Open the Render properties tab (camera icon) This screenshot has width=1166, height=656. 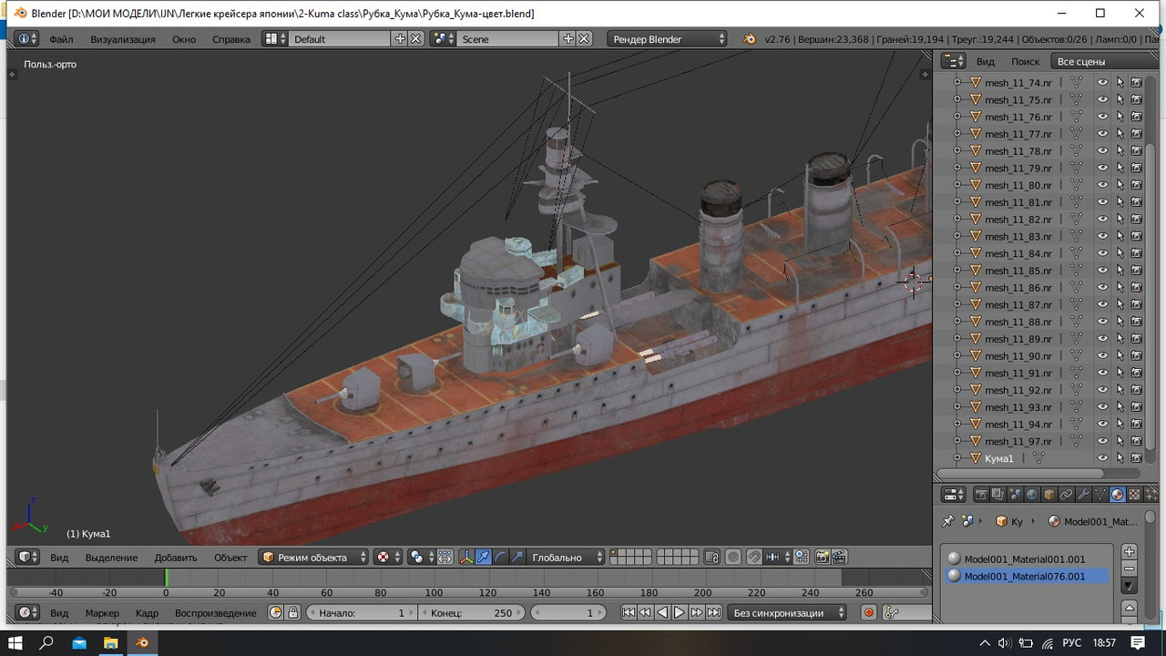tap(981, 495)
